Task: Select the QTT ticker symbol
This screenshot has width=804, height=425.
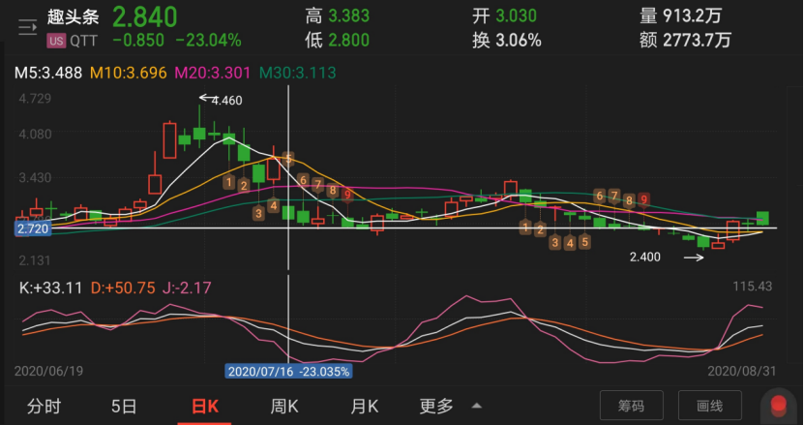Action: 83,41
